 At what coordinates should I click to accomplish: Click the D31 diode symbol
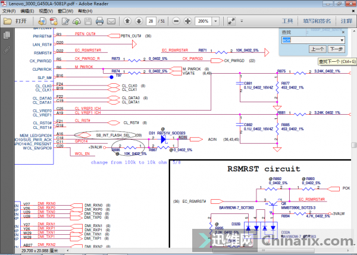[x=163, y=139]
